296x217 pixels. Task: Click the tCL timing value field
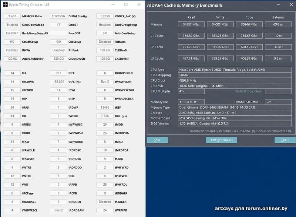pyautogui.click(x=12, y=73)
